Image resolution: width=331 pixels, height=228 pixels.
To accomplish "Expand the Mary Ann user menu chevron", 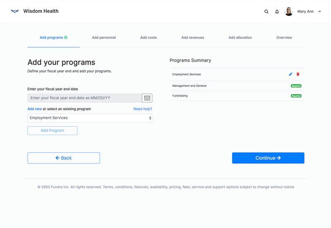I will coord(319,12).
